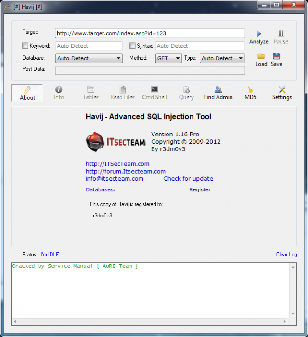Enable the Syntax checkbox
The image size is (308, 337).
click(132, 46)
